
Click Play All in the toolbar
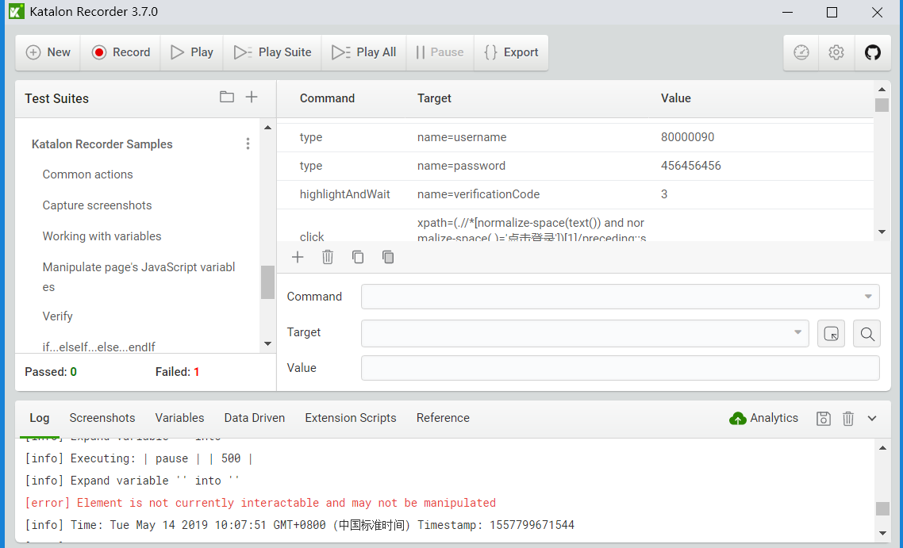pyautogui.click(x=364, y=52)
